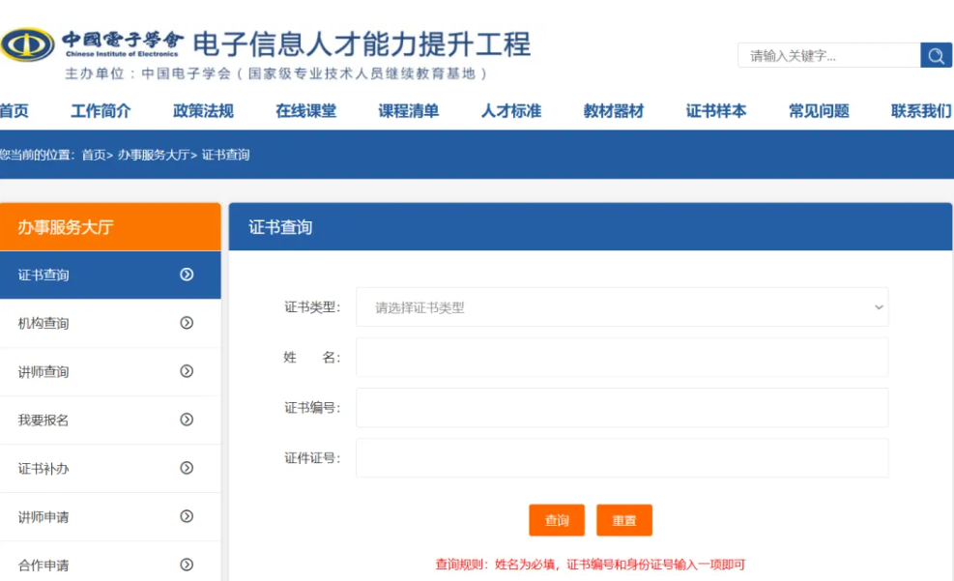954x581 pixels.
Task: Click the keyword search box
Action: click(x=829, y=56)
